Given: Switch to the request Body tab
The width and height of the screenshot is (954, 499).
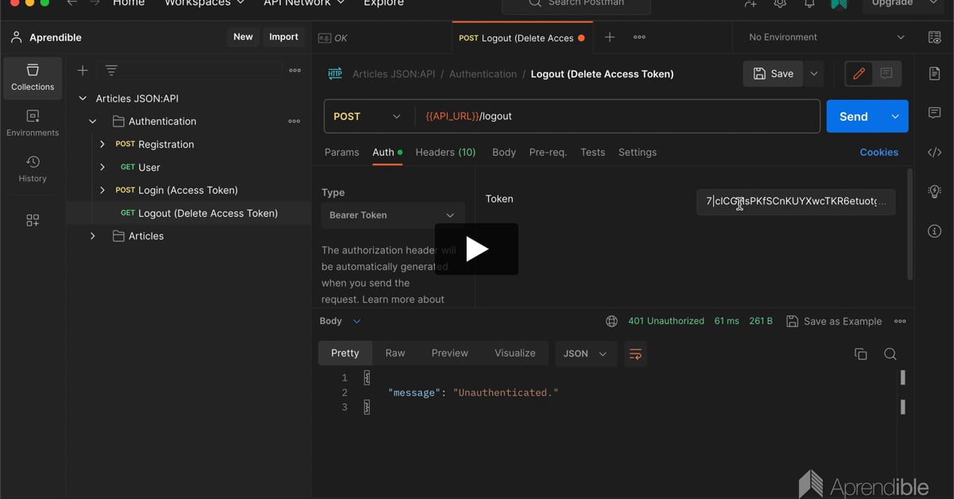Looking at the screenshot, I should tap(504, 152).
